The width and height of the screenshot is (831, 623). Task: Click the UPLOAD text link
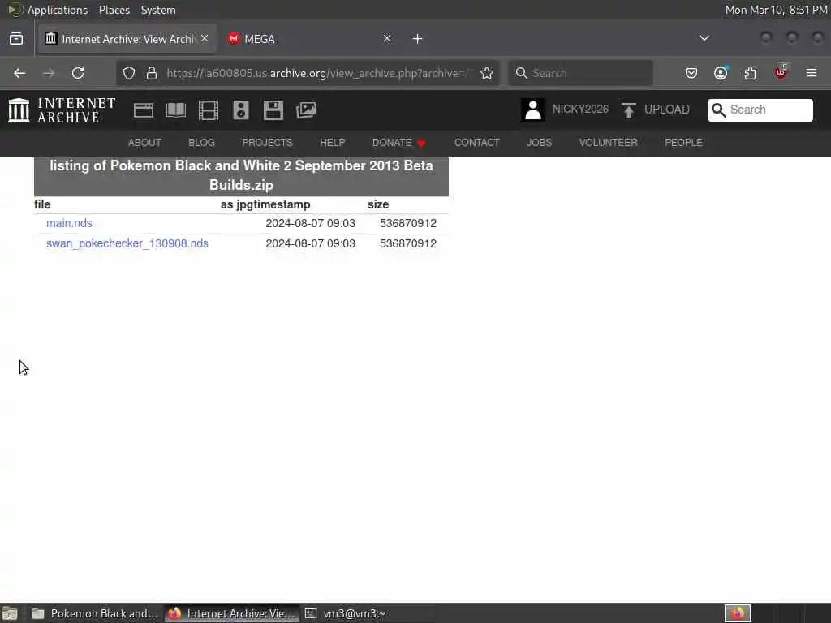click(667, 110)
